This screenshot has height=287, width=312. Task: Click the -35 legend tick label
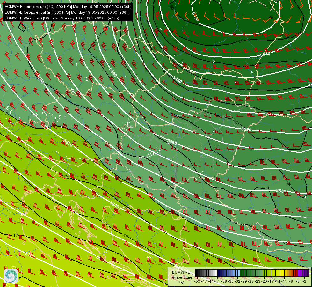click(x=231, y=281)
